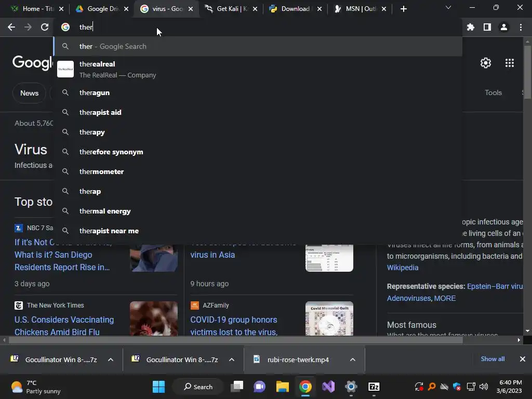Viewport: 532px width, 399px height.
Task: Click the taskbar Search box
Action: click(198, 387)
